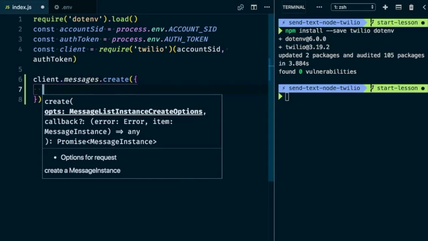The width and height of the screenshot is (428, 241).
Task: Place cursor on client.messages.create line
Action: click(85, 79)
